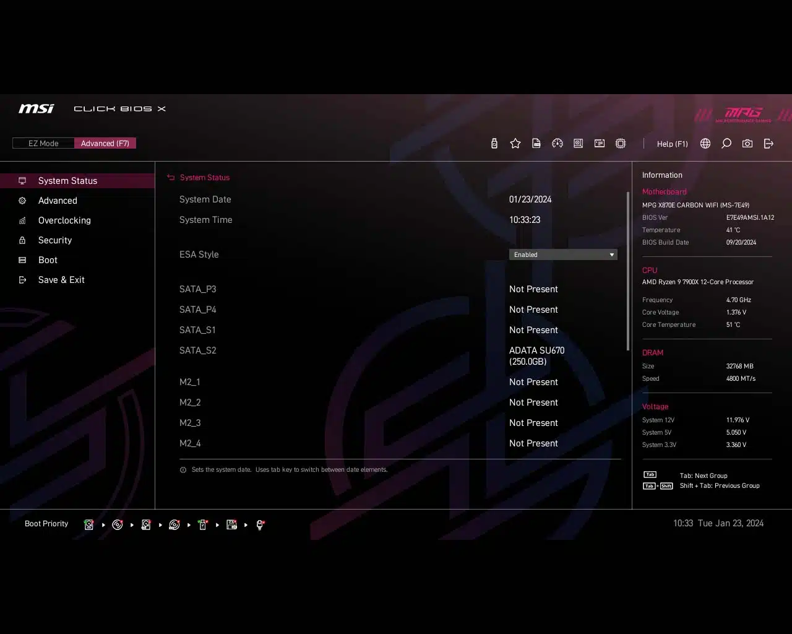The image size is (792, 634).
Task: Click the System Date label
Action: (205, 199)
